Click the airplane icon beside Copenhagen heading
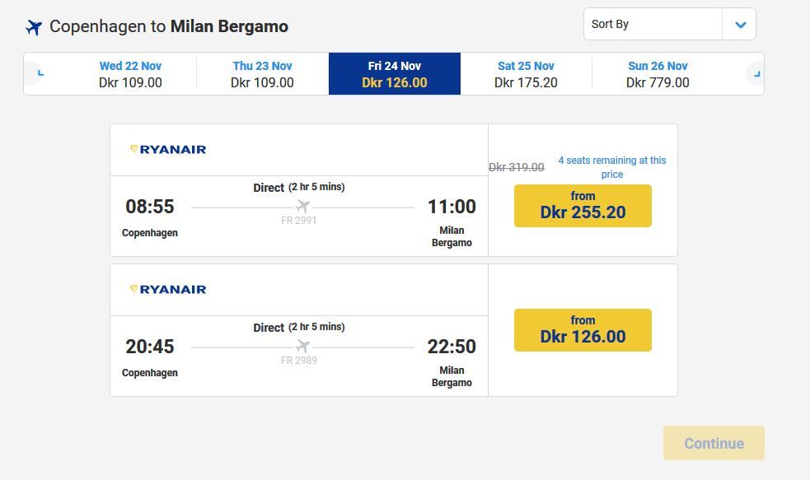The image size is (810, 480). coord(34,27)
